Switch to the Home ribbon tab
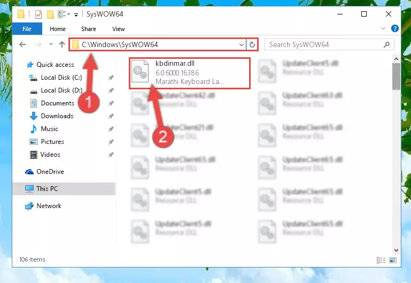Image resolution: width=411 pixels, height=283 pixels. coord(58,29)
